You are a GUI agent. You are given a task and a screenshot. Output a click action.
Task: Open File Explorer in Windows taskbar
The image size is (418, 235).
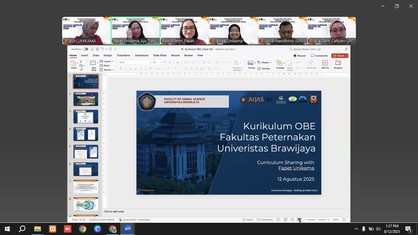click(x=37, y=229)
